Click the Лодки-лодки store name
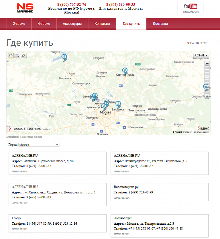 coord(123,218)
